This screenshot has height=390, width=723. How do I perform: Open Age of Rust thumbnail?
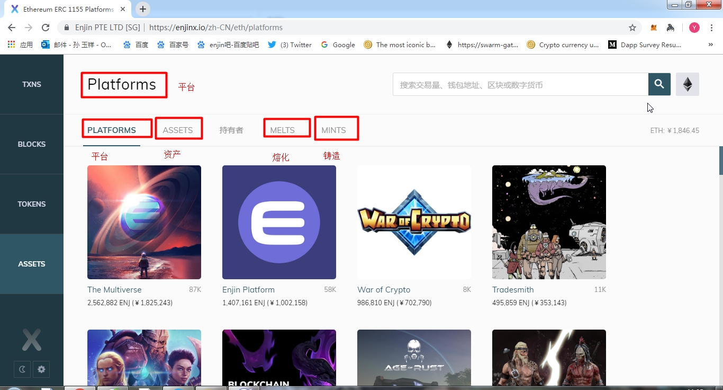pos(414,357)
